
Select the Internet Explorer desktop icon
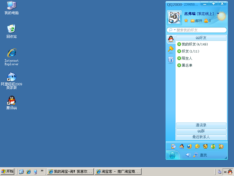[11, 57]
